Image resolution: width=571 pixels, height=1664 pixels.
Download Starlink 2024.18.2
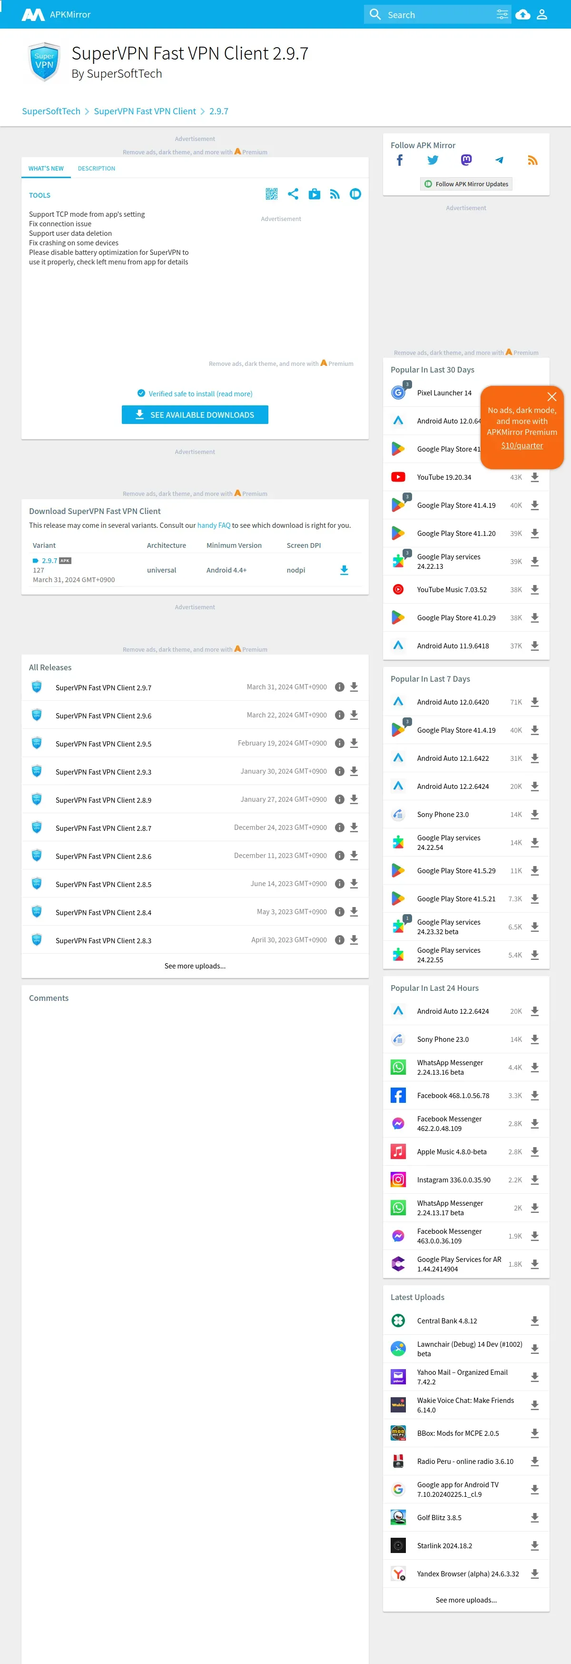(535, 1546)
